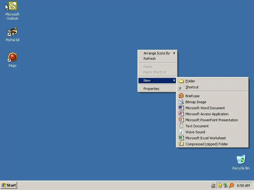254x190 pixels.
Task: Create a new Microsoft Word Document
Action: [212, 108]
